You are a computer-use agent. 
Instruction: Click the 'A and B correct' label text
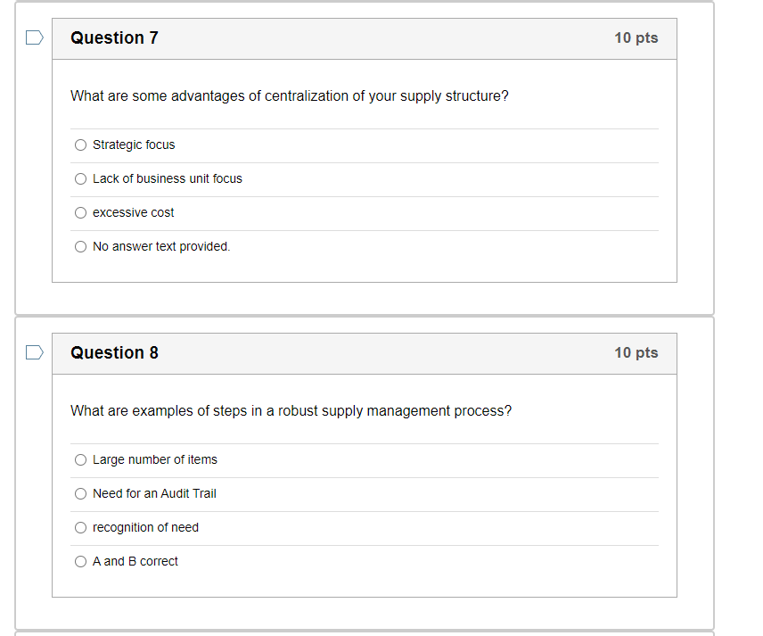click(135, 561)
